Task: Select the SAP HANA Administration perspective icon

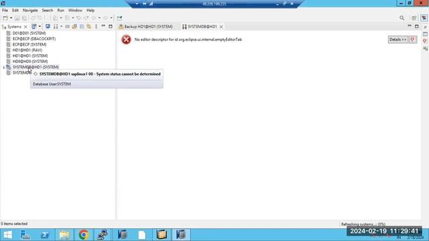Action: click(424, 18)
